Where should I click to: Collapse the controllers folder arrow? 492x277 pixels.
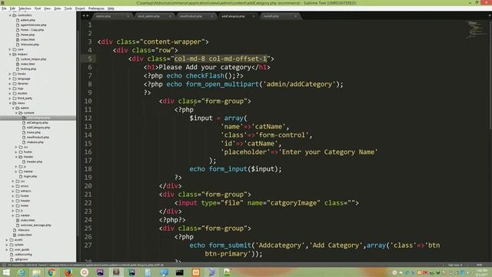point(10,15)
